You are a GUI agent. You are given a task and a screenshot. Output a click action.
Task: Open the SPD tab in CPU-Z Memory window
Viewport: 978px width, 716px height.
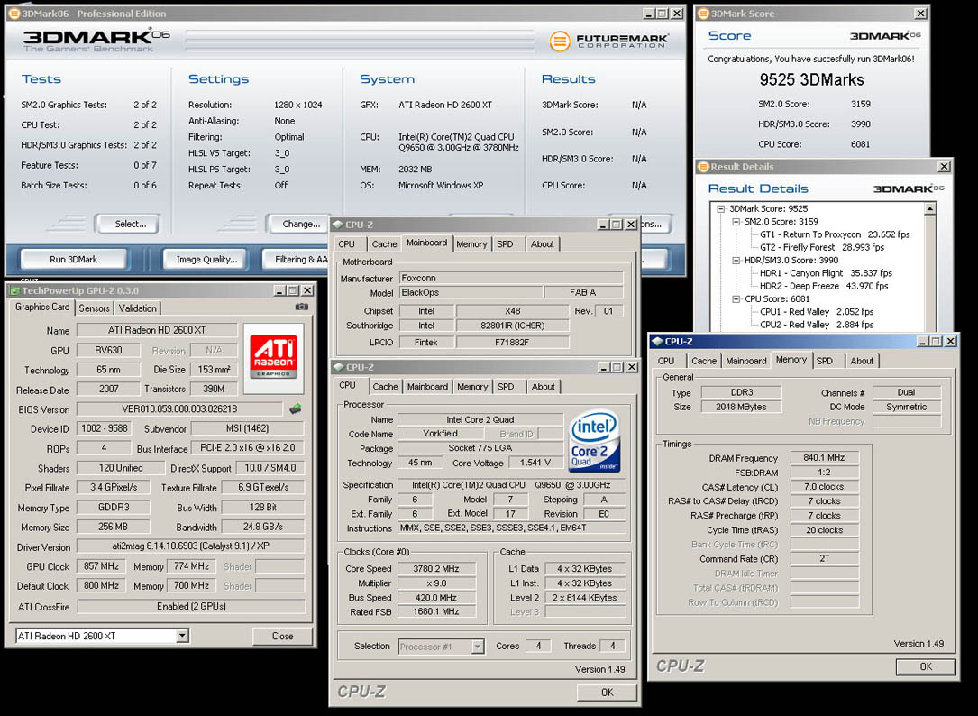click(825, 361)
